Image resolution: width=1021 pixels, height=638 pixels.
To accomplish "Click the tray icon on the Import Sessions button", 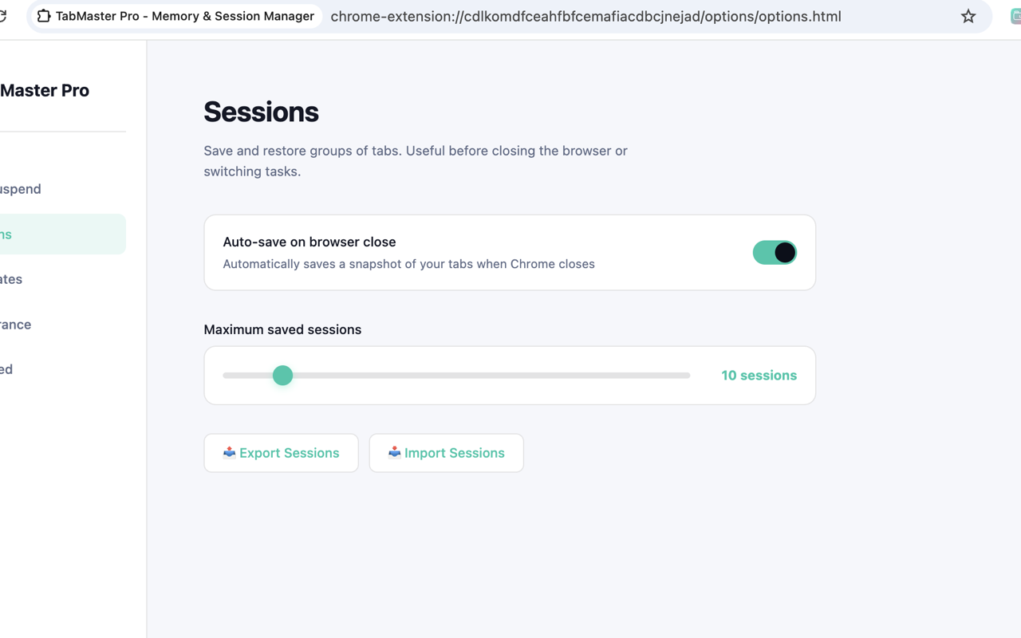I will click(x=393, y=452).
